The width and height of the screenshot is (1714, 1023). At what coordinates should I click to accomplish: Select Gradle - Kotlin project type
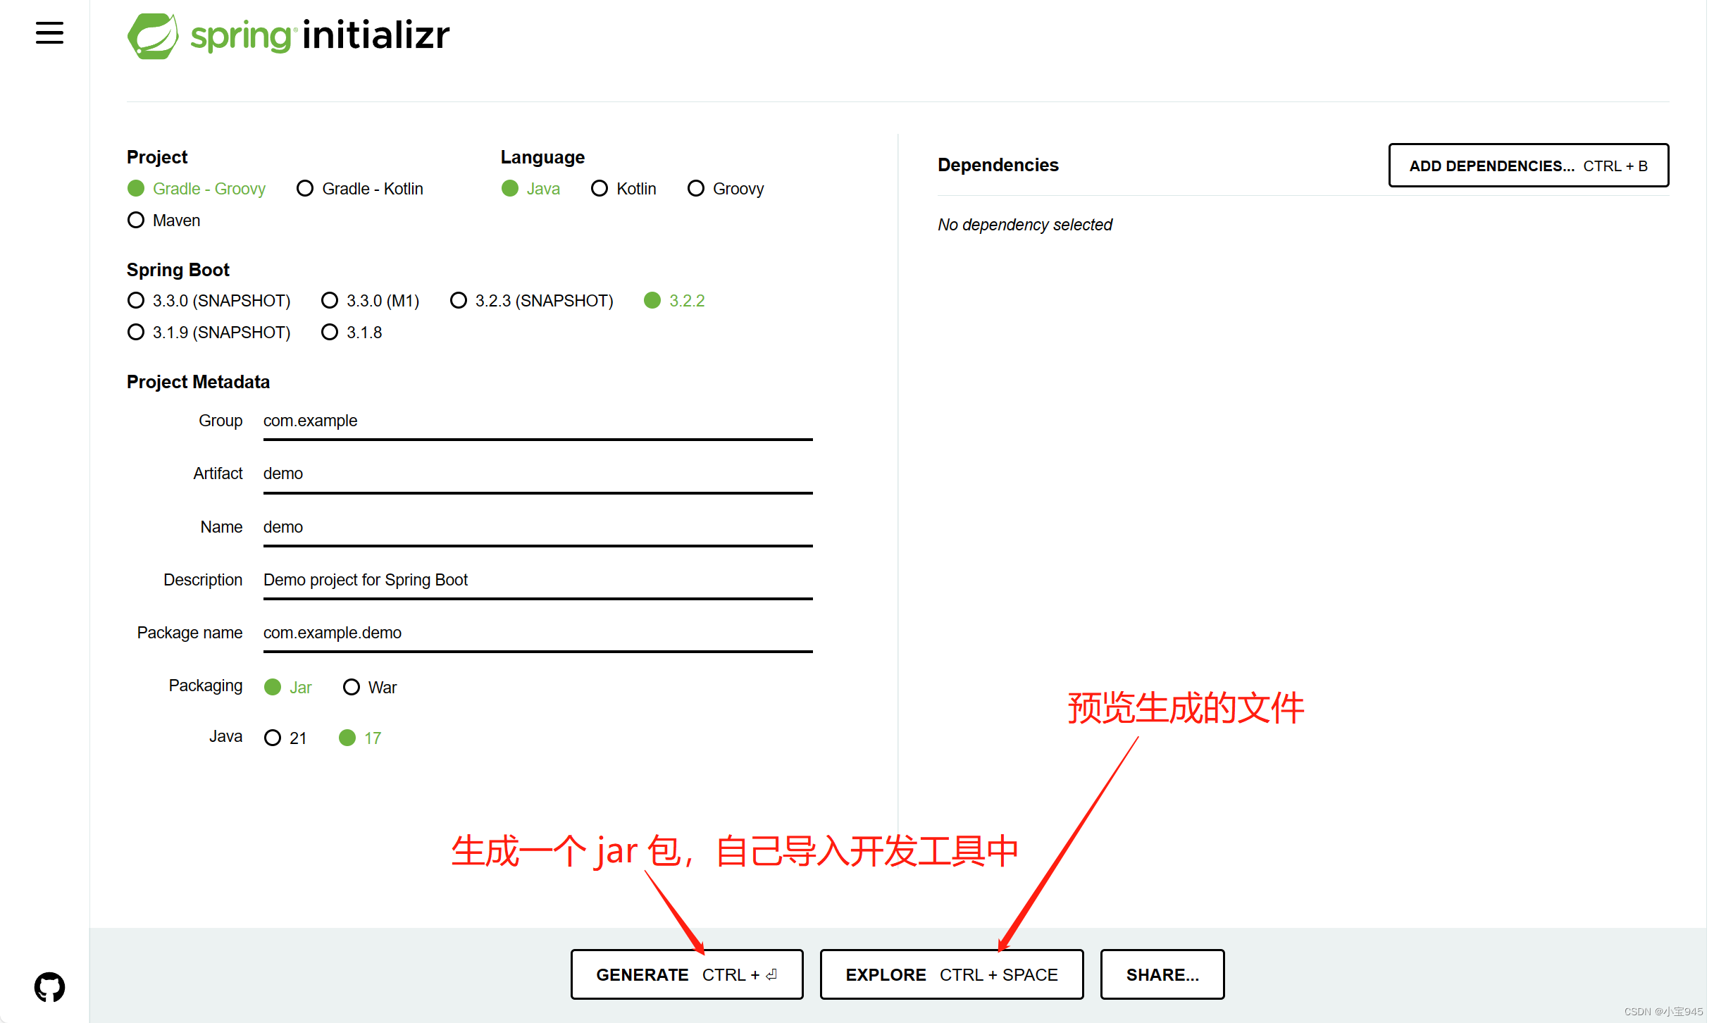(x=360, y=189)
